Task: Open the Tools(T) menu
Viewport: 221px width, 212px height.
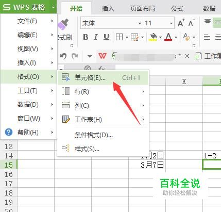Action: 29,91
